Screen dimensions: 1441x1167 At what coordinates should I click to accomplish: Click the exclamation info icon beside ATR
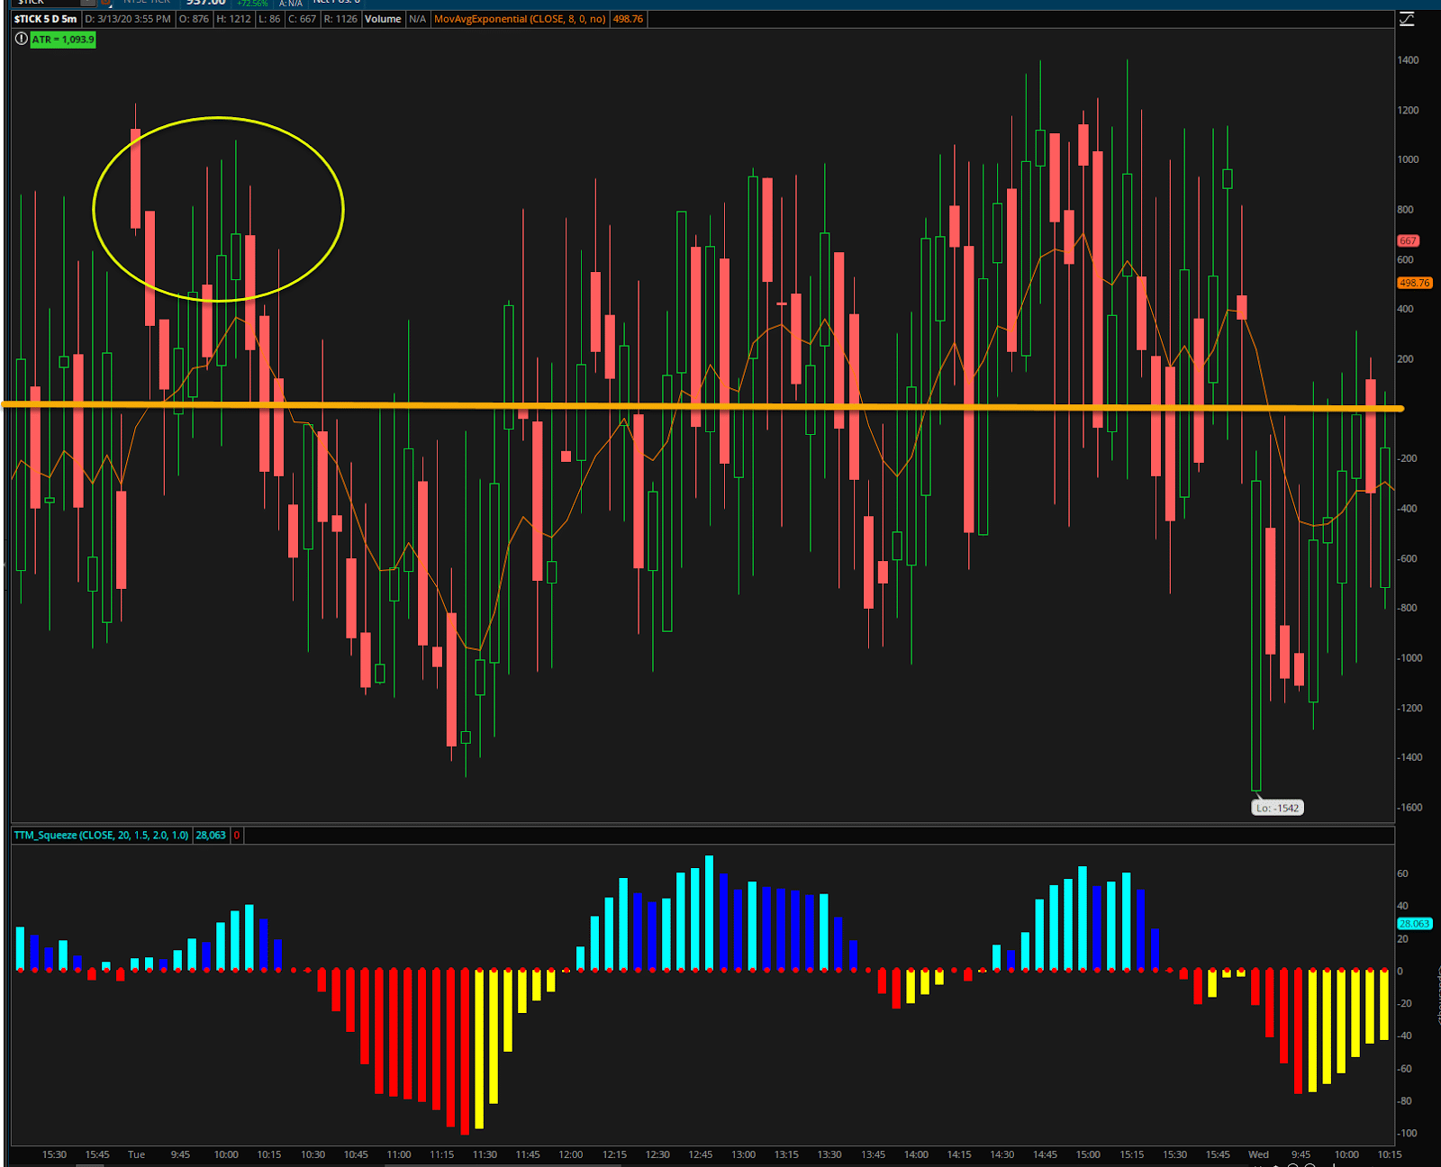click(x=21, y=39)
